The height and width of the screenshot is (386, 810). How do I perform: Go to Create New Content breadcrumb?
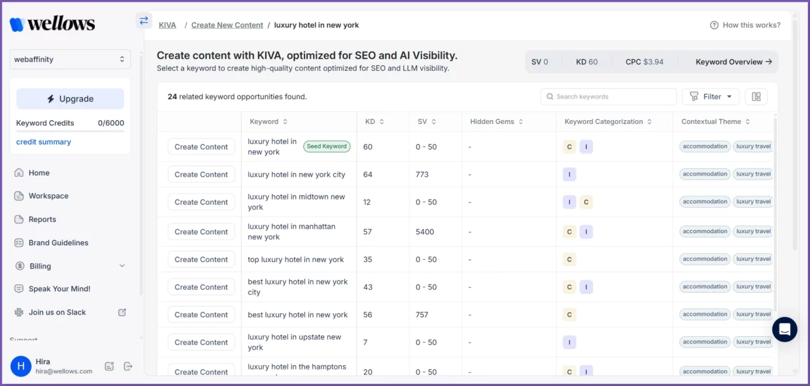[227, 25]
